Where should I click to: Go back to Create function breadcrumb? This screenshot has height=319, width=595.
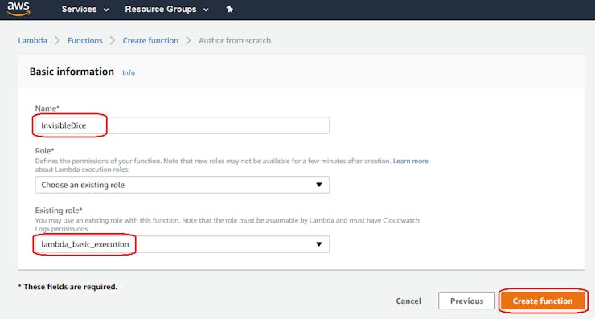(150, 41)
